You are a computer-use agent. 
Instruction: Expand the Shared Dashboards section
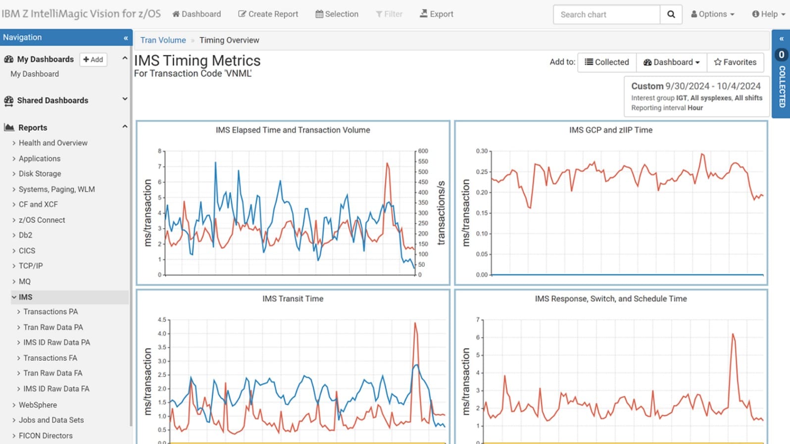click(125, 99)
